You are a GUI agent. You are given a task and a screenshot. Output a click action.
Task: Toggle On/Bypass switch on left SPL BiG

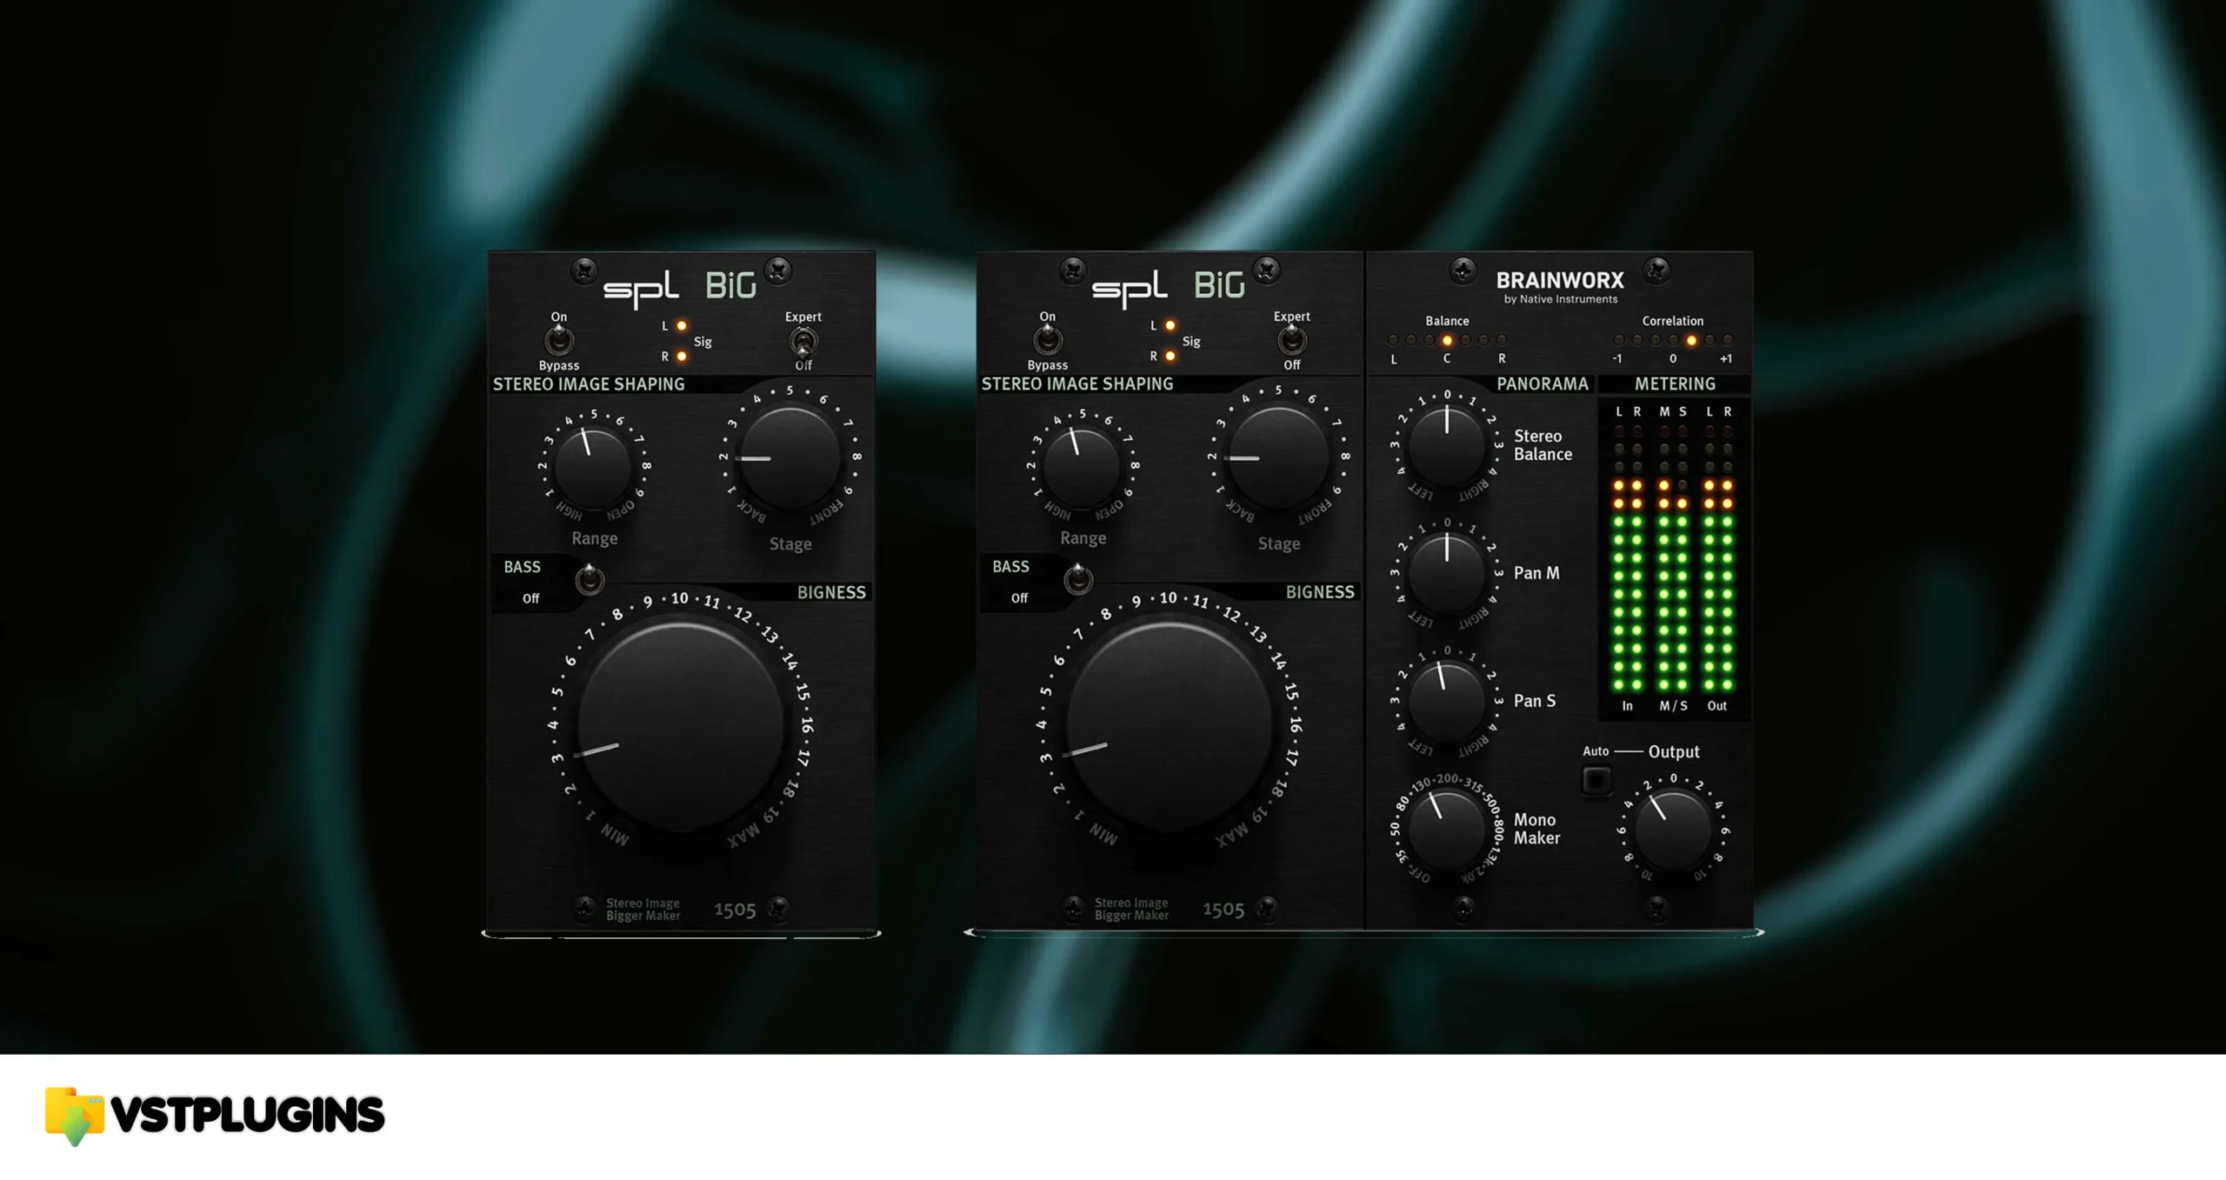coord(558,341)
